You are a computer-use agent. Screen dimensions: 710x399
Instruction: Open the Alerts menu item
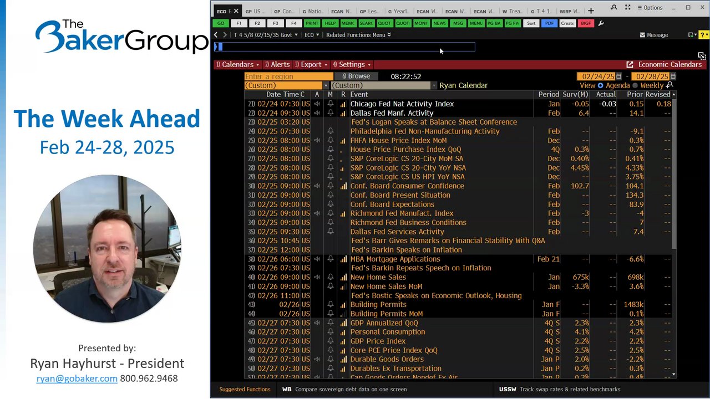coord(277,65)
